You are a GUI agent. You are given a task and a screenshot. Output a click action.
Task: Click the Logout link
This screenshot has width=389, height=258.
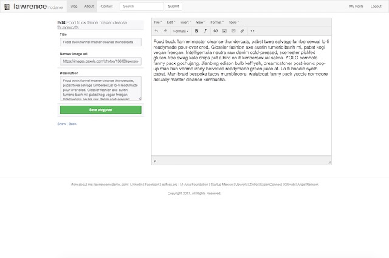pos(376,7)
